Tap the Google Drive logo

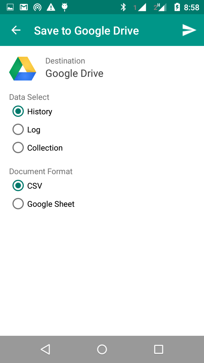click(23, 69)
